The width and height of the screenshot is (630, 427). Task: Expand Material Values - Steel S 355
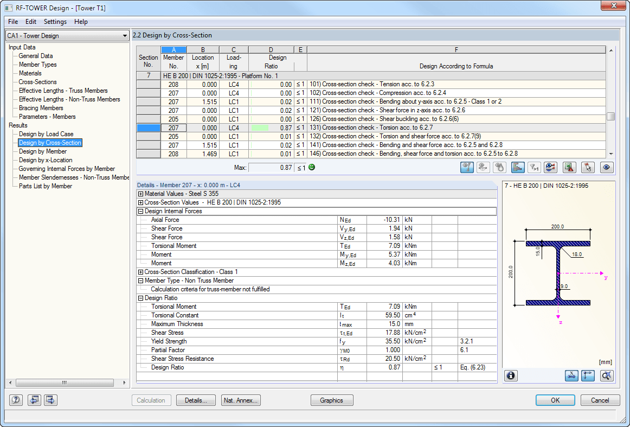(141, 194)
